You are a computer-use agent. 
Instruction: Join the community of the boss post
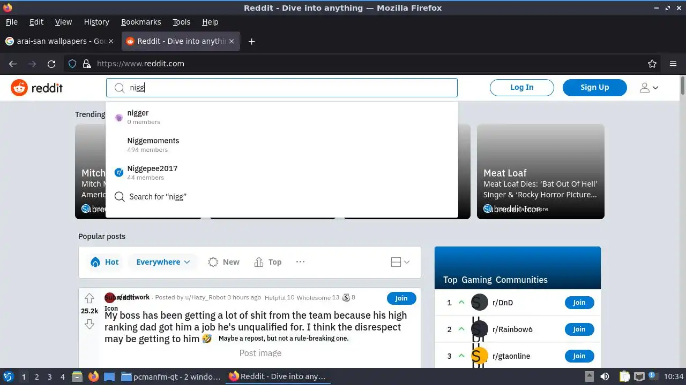(401, 298)
